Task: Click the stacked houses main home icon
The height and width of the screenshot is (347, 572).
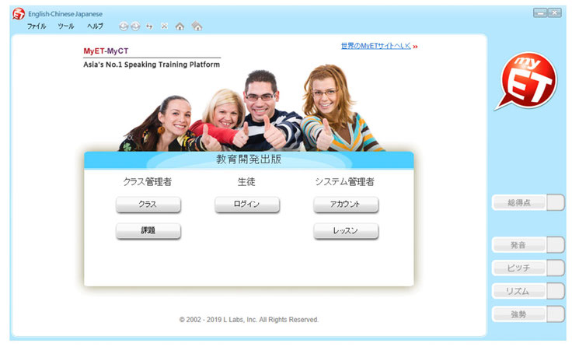Action: coord(197,26)
